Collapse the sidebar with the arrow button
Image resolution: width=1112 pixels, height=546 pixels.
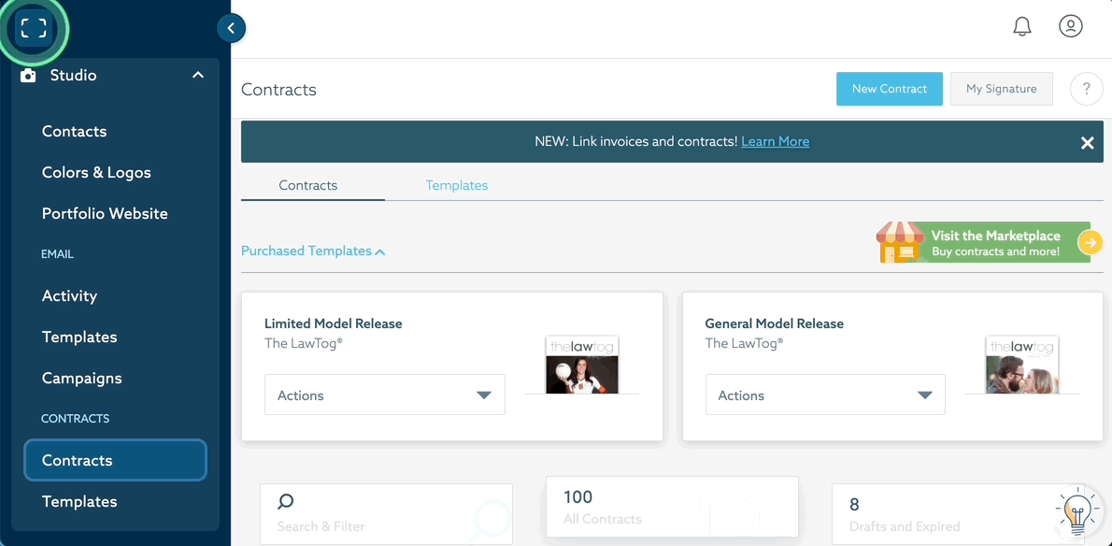click(231, 28)
